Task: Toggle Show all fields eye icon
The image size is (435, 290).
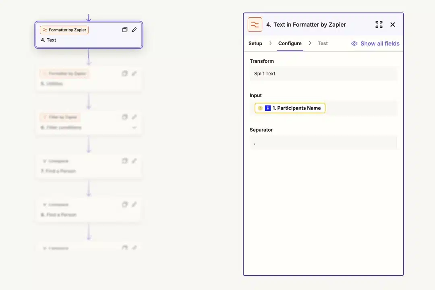Action: click(x=354, y=43)
